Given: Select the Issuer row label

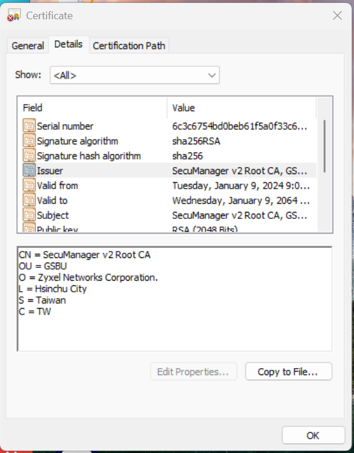Looking at the screenshot, I should (x=49, y=171).
